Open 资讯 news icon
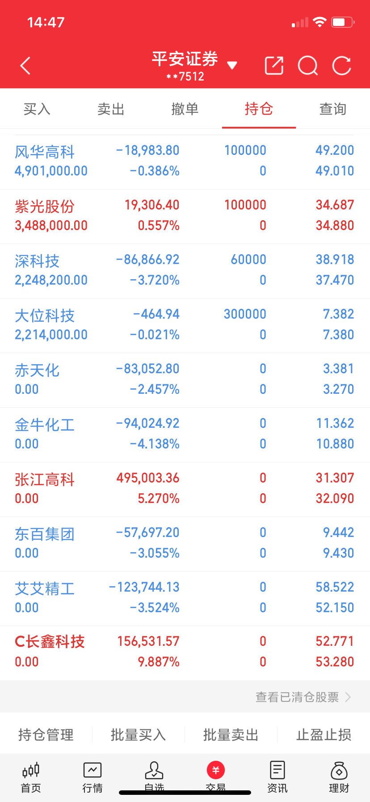The image size is (370, 802). (277, 777)
